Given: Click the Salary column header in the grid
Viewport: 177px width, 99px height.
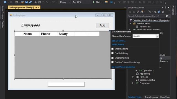Looking at the screenshot, I should [66, 34].
